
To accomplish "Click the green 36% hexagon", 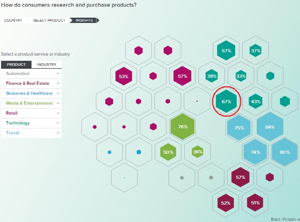I will coord(198,152).
